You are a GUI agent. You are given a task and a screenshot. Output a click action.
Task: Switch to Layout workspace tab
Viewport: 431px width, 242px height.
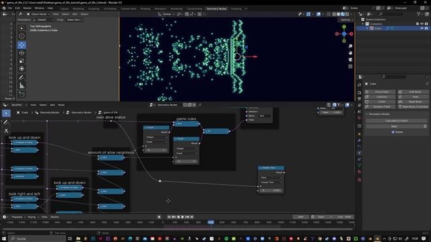point(65,9)
